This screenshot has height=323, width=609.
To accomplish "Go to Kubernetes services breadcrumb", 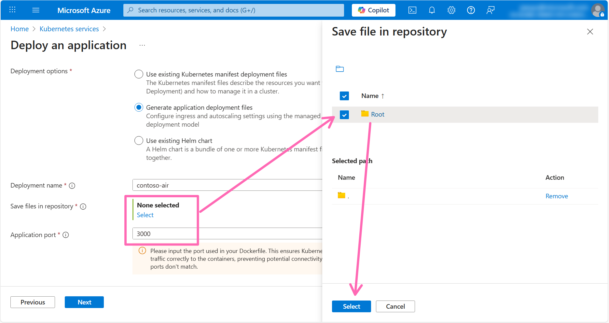I will [x=69, y=29].
